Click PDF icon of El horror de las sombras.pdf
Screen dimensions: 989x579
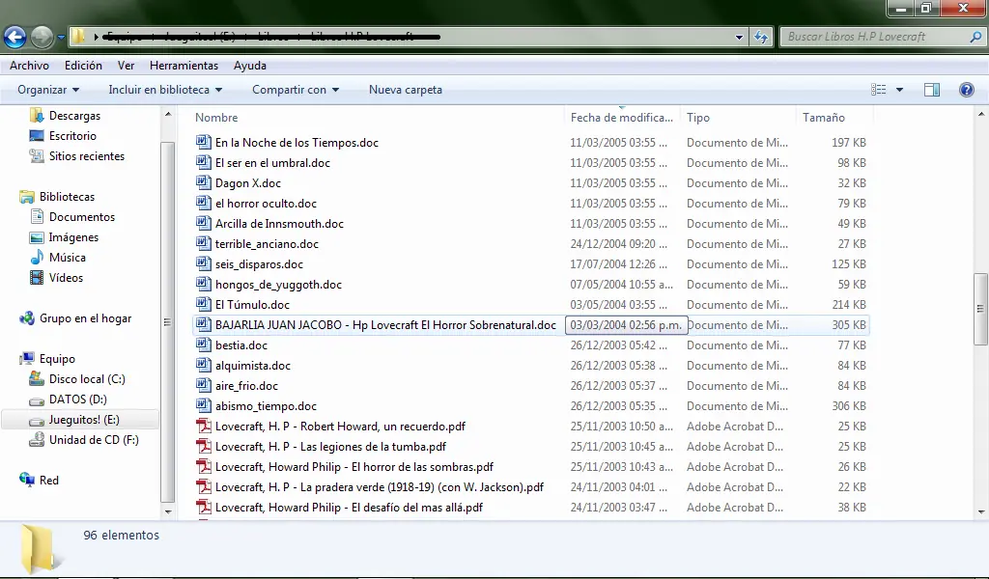[203, 466]
